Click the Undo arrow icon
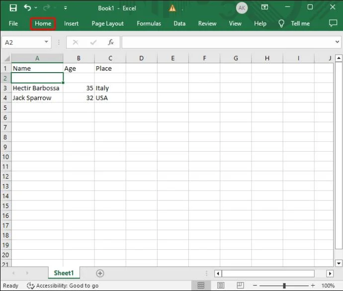Screen dimensions: 343x291 pos(27,8)
